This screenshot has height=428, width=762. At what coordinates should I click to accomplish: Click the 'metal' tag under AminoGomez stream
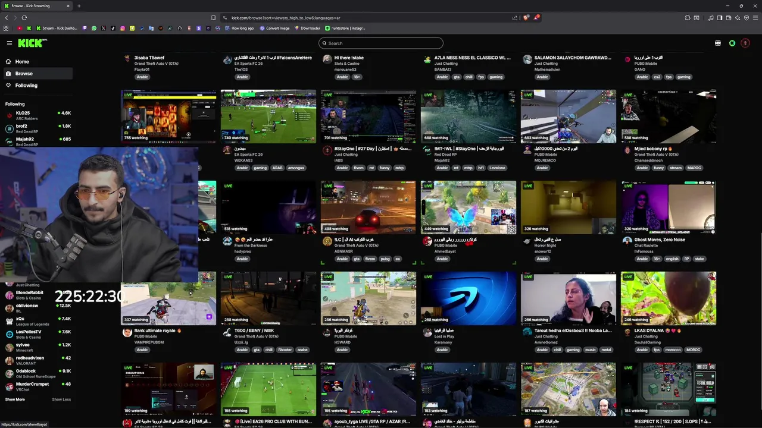[x=607, y=350]
